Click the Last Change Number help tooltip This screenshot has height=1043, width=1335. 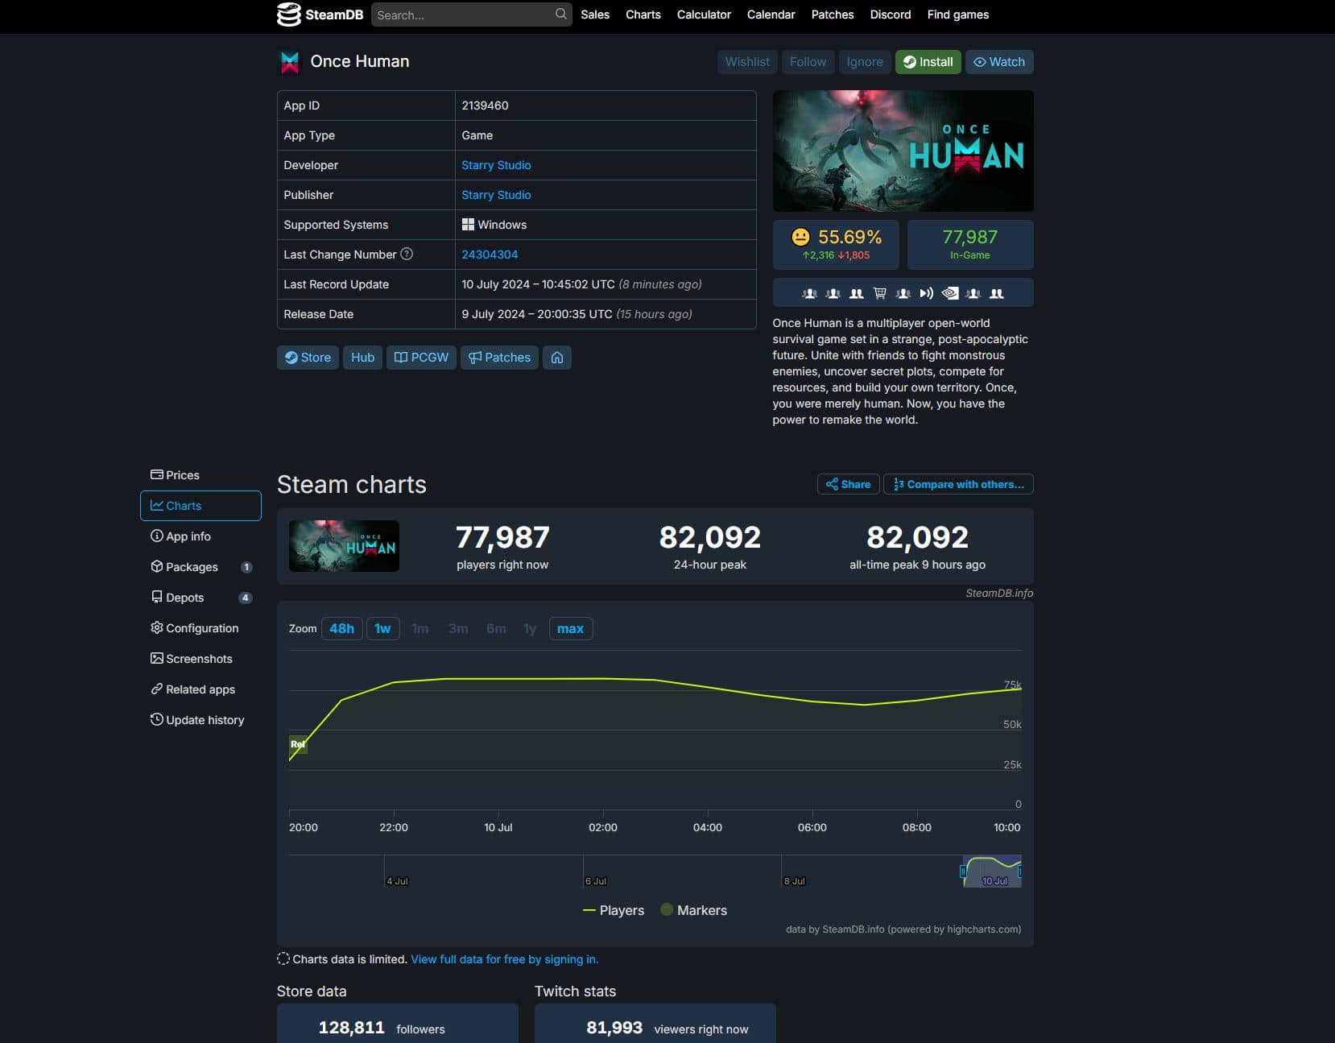pyautogui.click(x=407, y=254)
